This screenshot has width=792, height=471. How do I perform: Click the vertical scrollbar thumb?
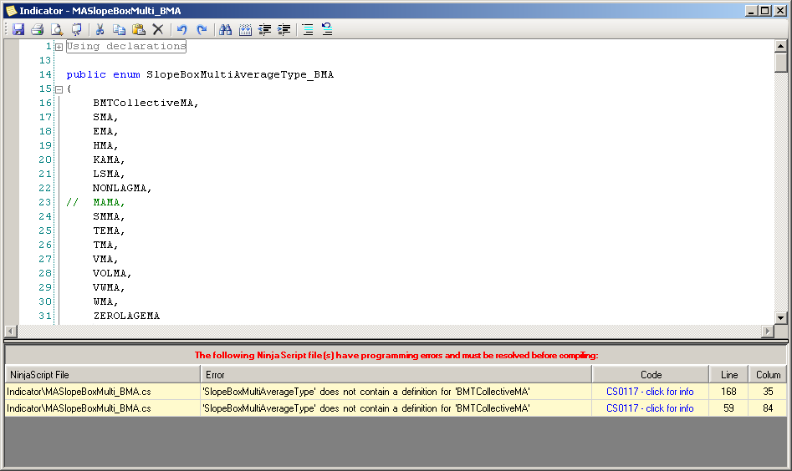click(781, 63)
